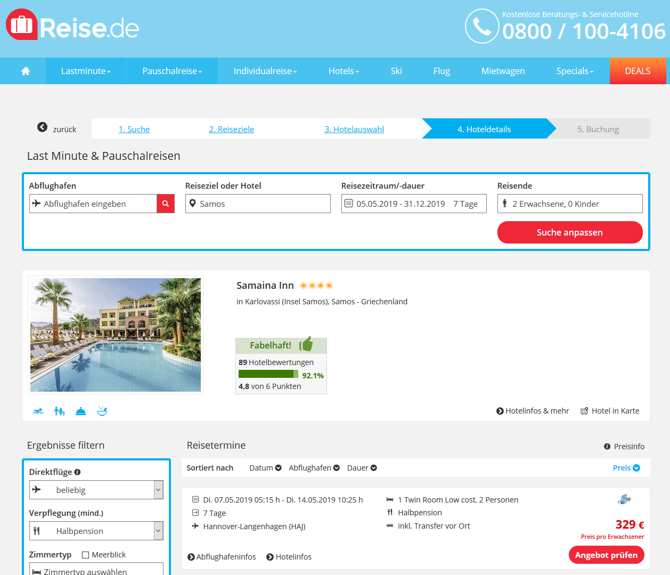
Task: Click the Preisinfo info icon
Action: 607,447
